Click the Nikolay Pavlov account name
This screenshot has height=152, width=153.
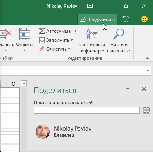point(62,6)
